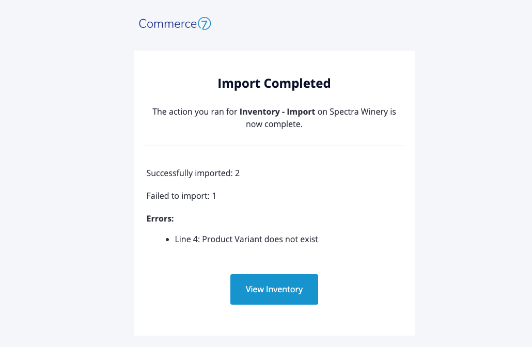
Task: Click the divider line below the message
Action: pos(274,146)
